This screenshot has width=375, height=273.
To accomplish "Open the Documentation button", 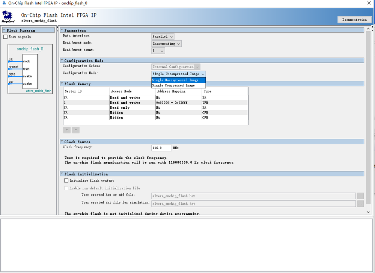I will (354, 20).
